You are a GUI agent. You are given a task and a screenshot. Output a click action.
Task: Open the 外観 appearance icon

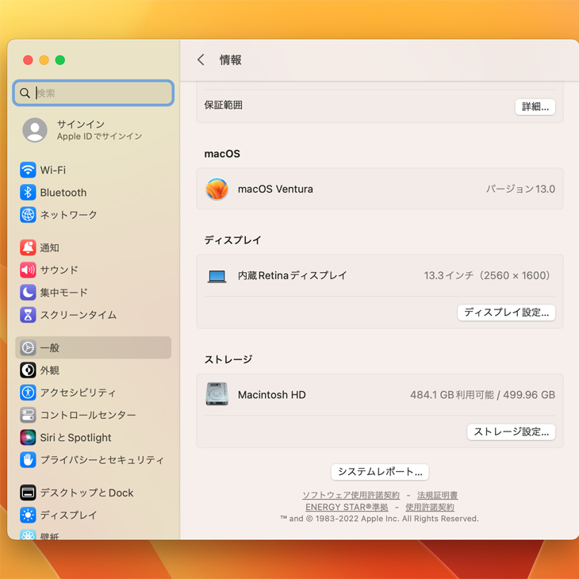(28, 370)
